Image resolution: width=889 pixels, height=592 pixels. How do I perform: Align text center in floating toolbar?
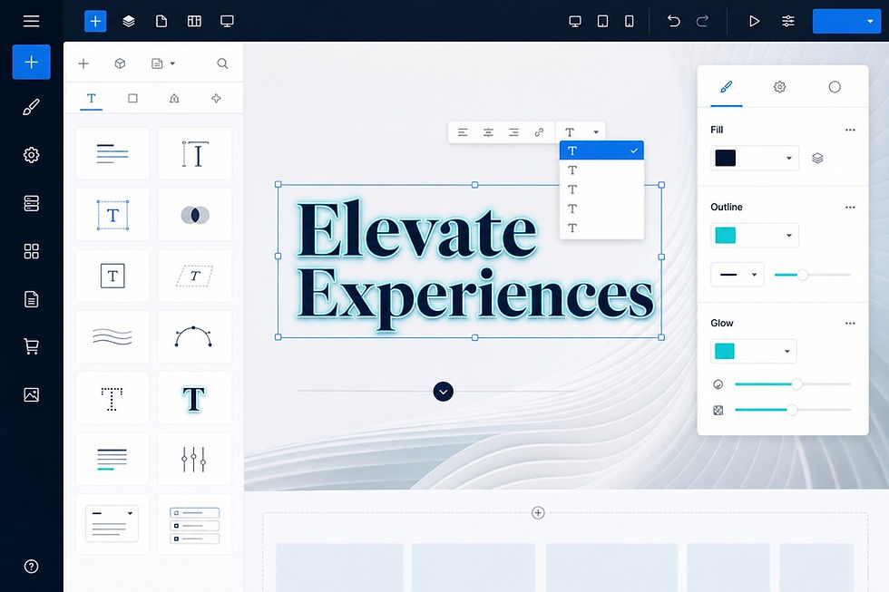click(x=488, y=132)
